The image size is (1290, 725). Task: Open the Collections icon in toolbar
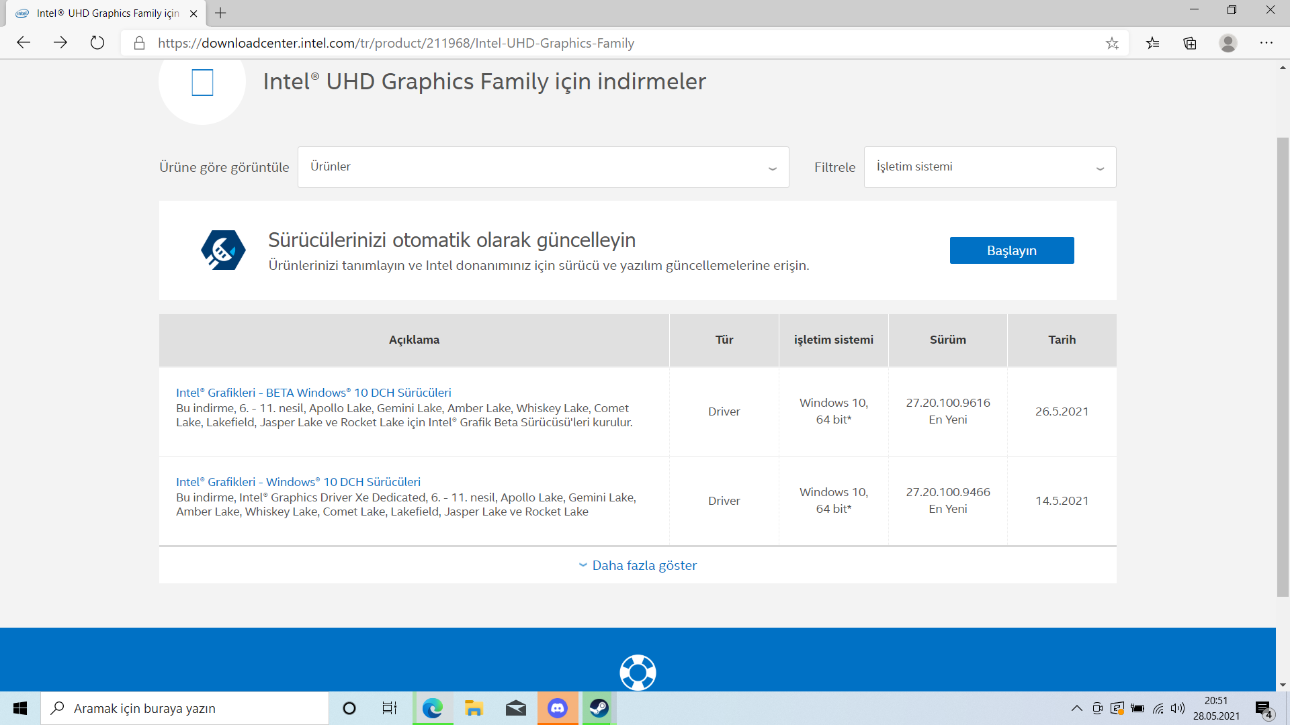[1190, 43]
